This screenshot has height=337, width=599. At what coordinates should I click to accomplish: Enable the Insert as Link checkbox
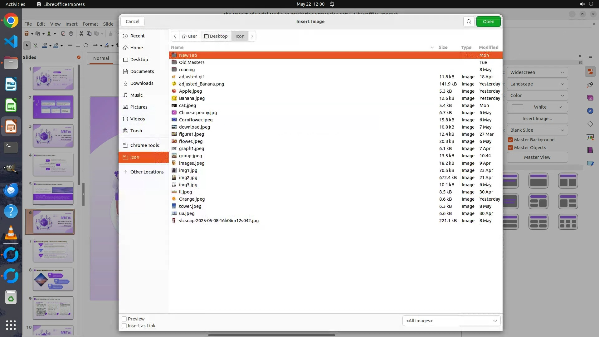point(124,326)
